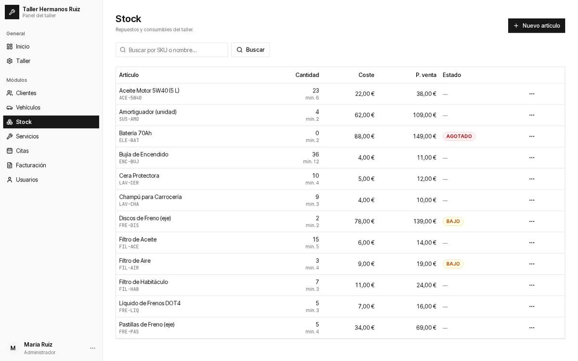The image size is (578, 361).
Task: Select the Filtro de Aceite item name
Action: click(x=138, y=239)
